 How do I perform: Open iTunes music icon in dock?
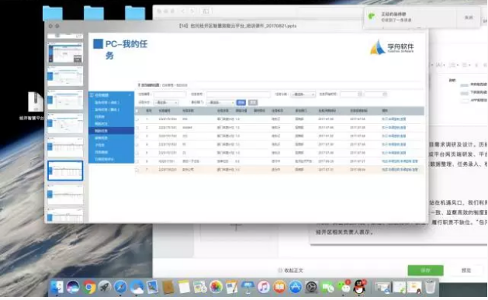pyautogui.click(x=264, y=287)
